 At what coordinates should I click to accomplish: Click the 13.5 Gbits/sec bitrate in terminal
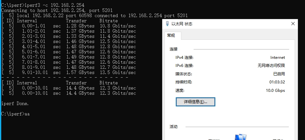[118, 72]
